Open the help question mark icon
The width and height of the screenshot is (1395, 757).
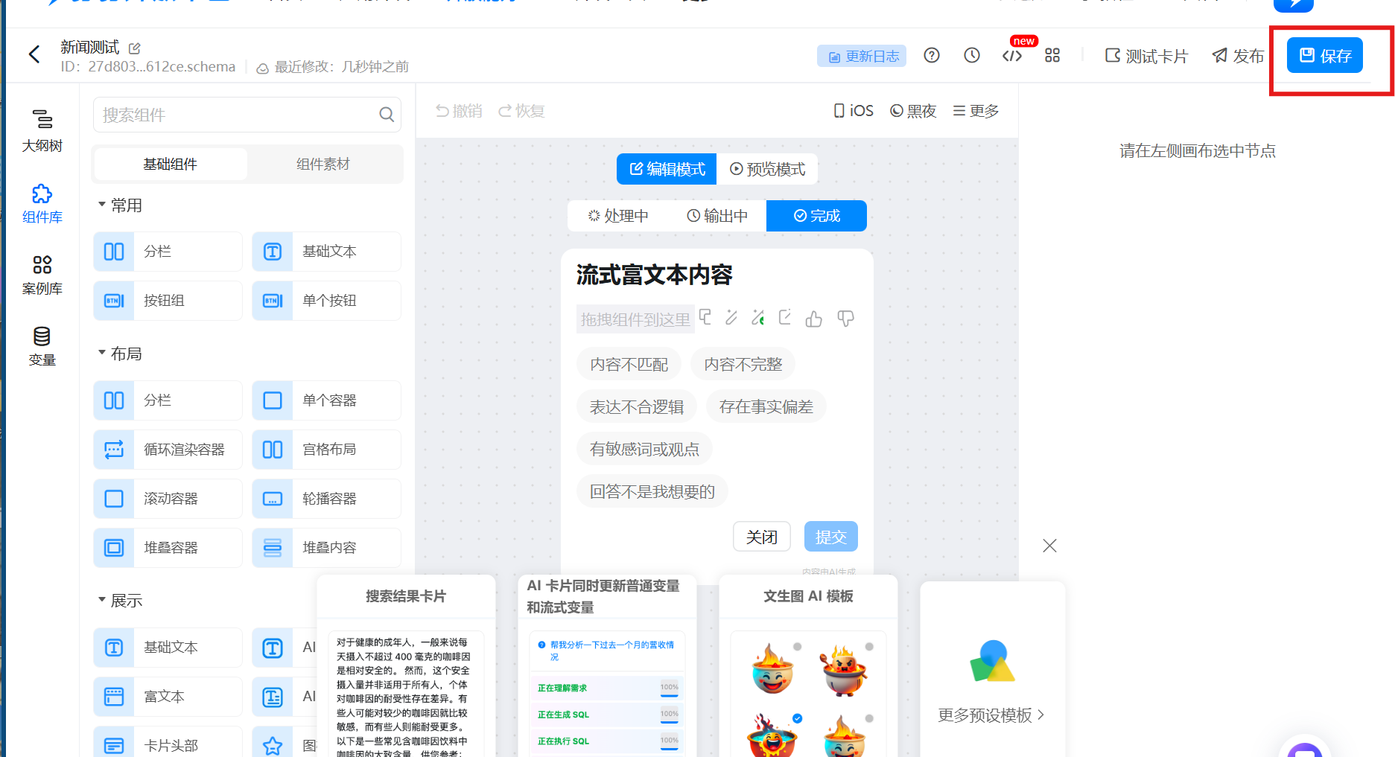pos(932,55)
